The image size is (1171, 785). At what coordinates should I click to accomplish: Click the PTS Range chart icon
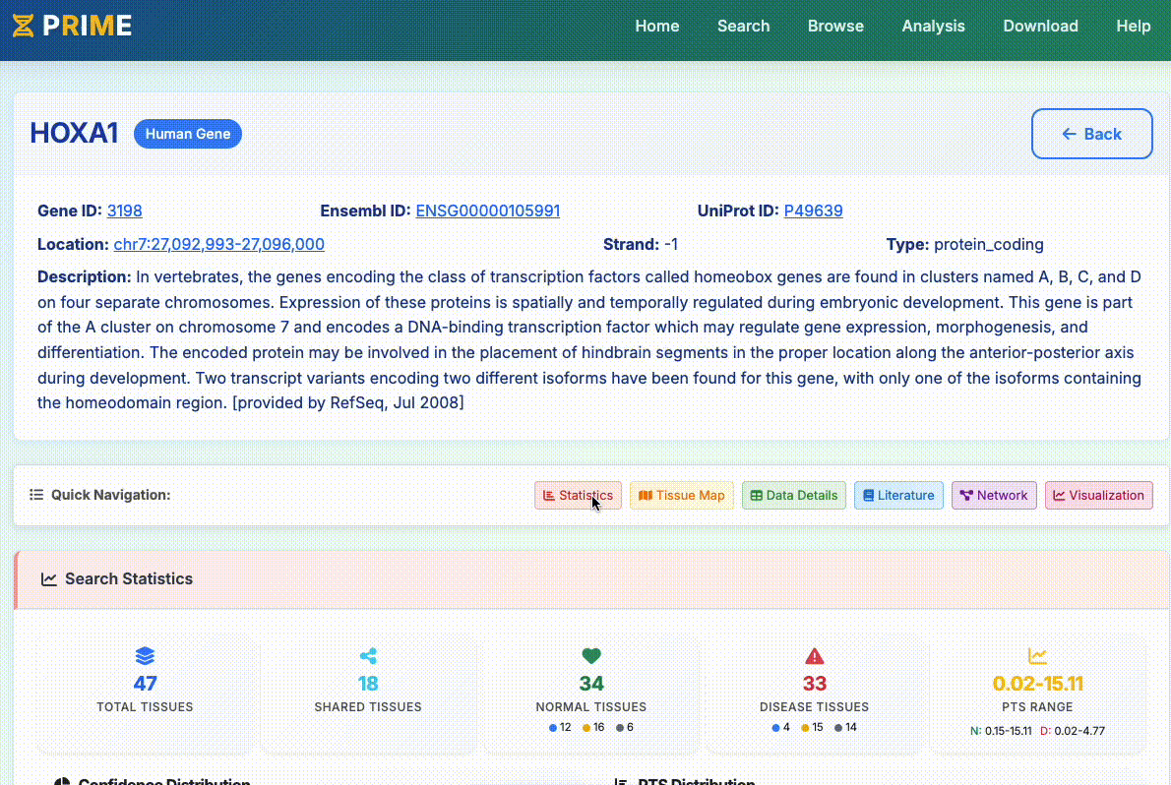pyautogui.click(x=1037, y=656)
